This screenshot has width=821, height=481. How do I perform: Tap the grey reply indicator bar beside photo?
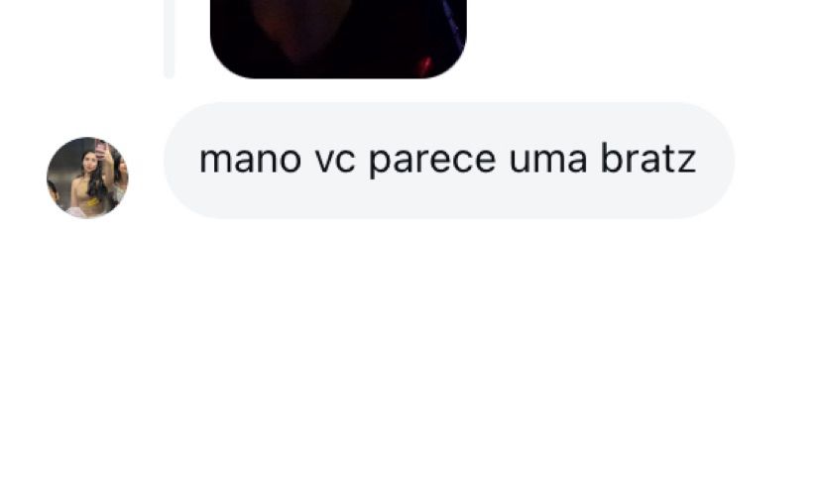(x=170, y=40)
